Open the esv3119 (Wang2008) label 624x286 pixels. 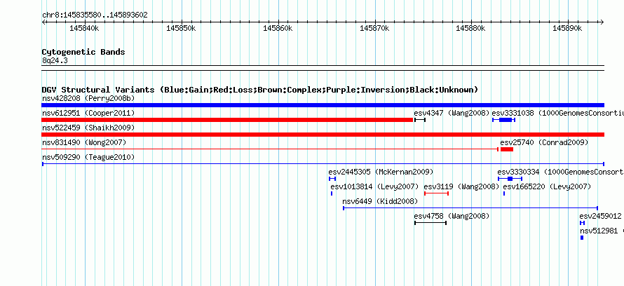click(x=461, y=186)
